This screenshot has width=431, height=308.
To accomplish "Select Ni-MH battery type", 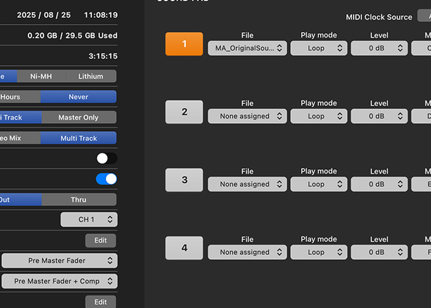I will (41, 76).
